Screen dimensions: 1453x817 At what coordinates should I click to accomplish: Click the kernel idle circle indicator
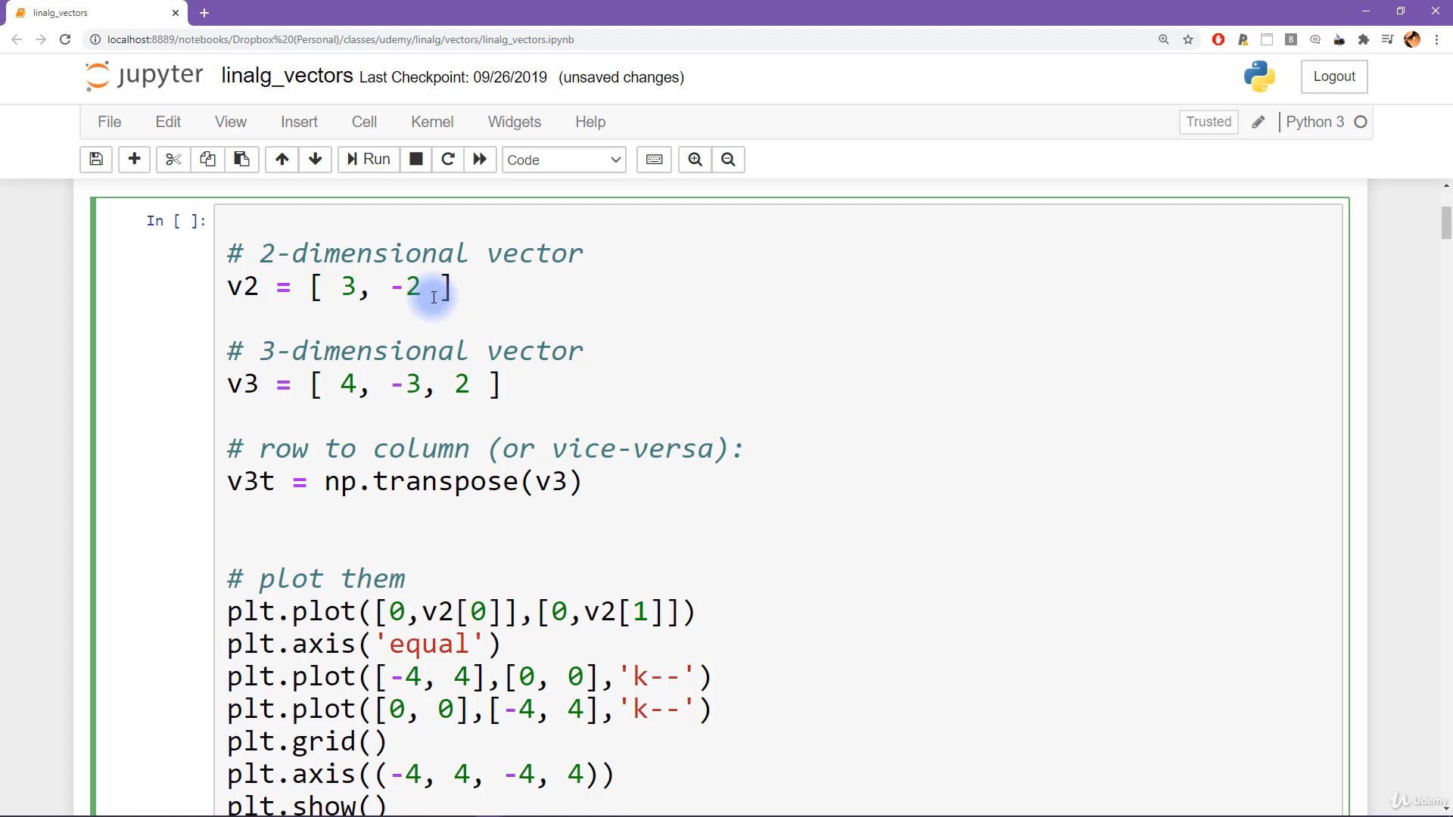[1361, 122]
